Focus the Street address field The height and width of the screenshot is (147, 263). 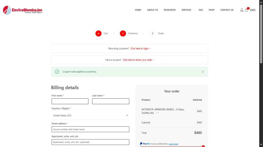pos(90,129)
